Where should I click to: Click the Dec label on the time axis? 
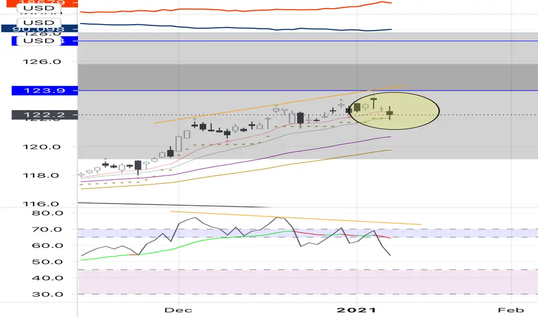pyautogui.click(x=178, y=310)
